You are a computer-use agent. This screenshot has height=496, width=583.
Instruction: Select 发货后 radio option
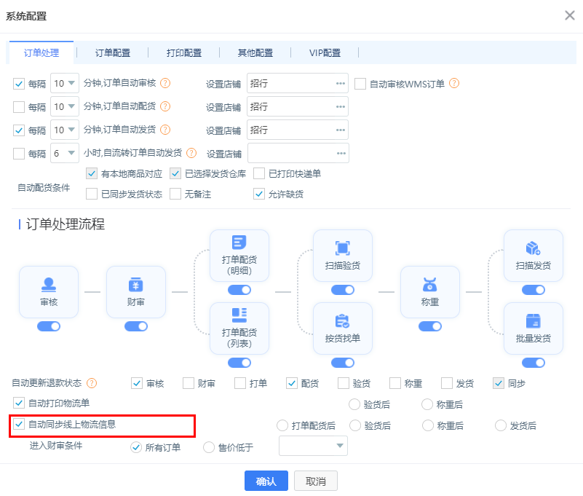click(x=501, y=425)
